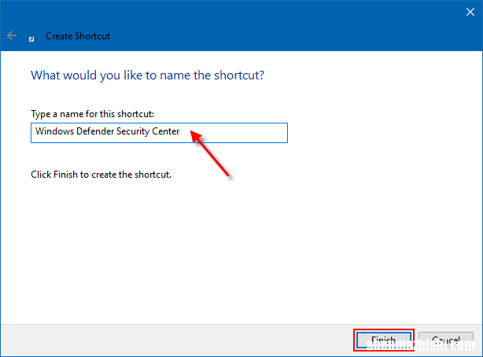
Task: Click the heading 'What would you like to name the shortcut?'
Action: tap(147, 75)
